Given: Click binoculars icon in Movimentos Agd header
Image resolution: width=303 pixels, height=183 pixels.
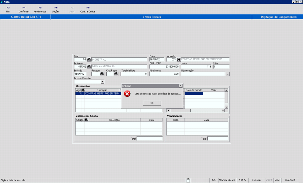Looking at the screenshot, I should (x=83, y=90).
